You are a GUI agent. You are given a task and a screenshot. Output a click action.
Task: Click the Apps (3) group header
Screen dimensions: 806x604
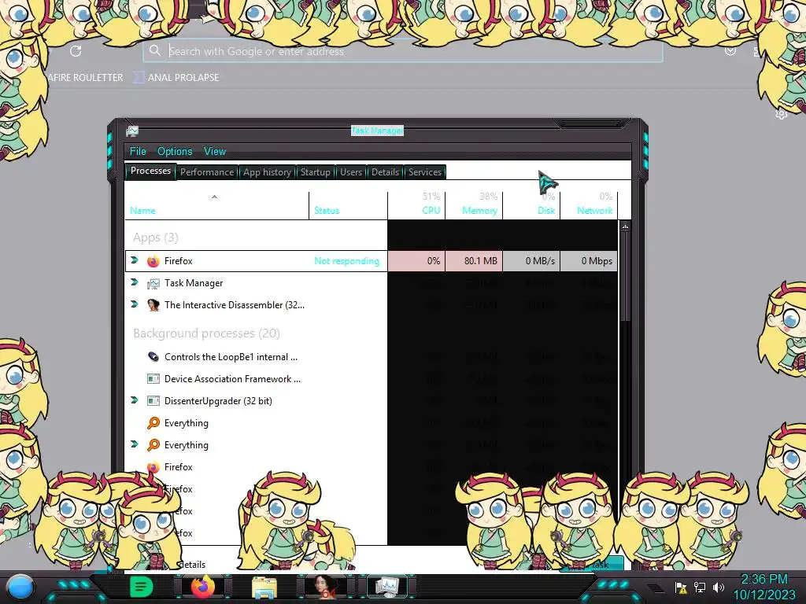pyautogui.click(x=156, y=238)
